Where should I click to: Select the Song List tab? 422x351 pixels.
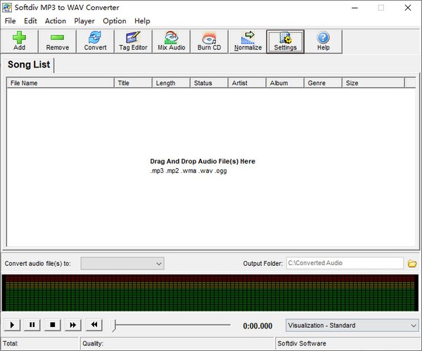pyautogui.click(x=29, y=65)
